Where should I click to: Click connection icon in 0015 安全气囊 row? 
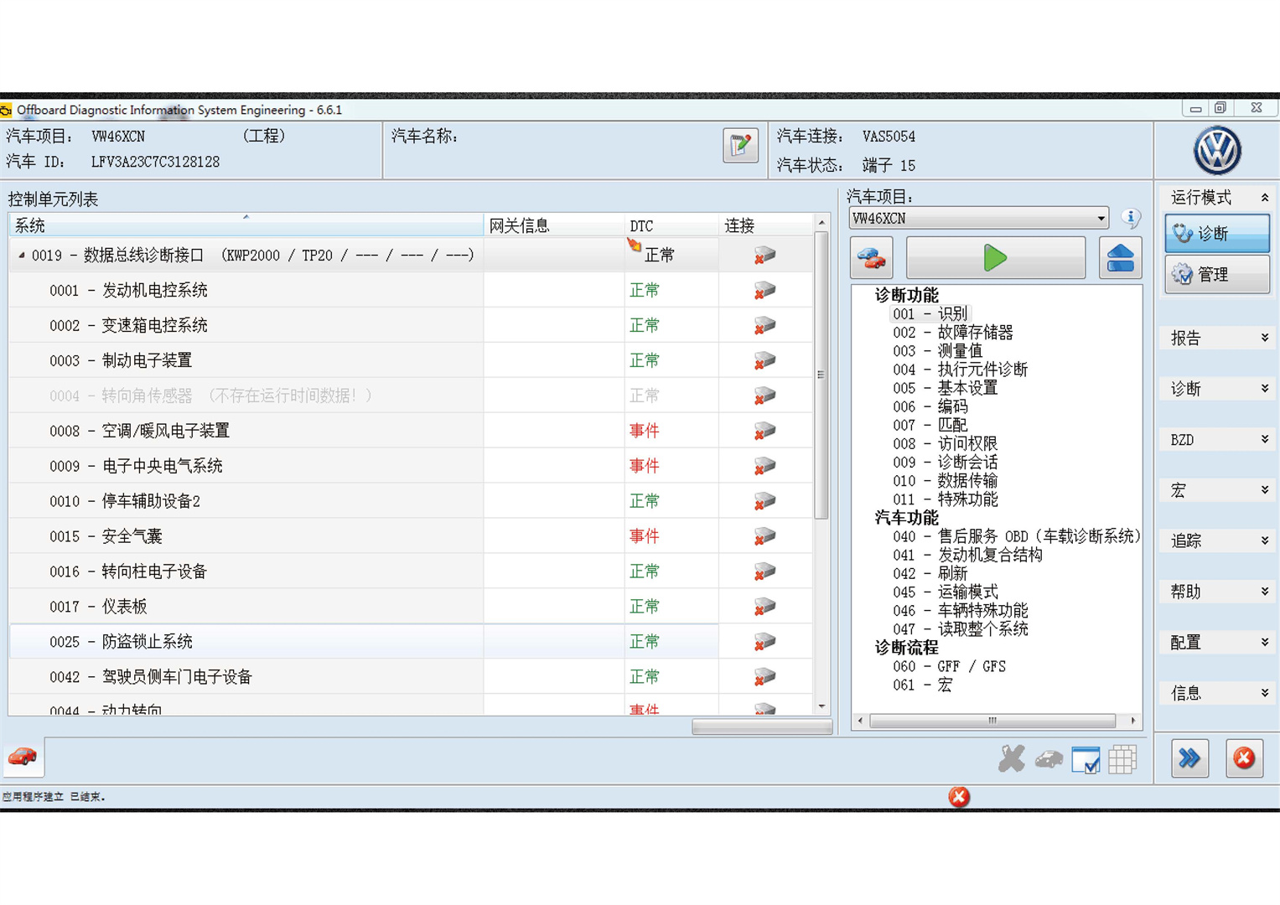[x=764, y=537]
